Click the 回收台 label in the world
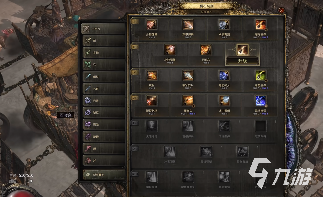 pyautogui.click(x=65, y=115)
